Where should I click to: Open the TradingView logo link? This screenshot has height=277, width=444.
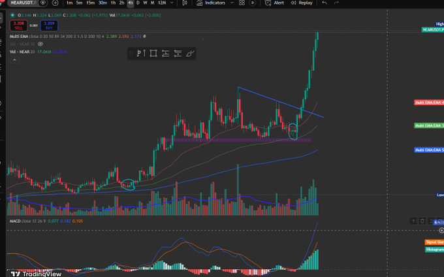[37, 274]
